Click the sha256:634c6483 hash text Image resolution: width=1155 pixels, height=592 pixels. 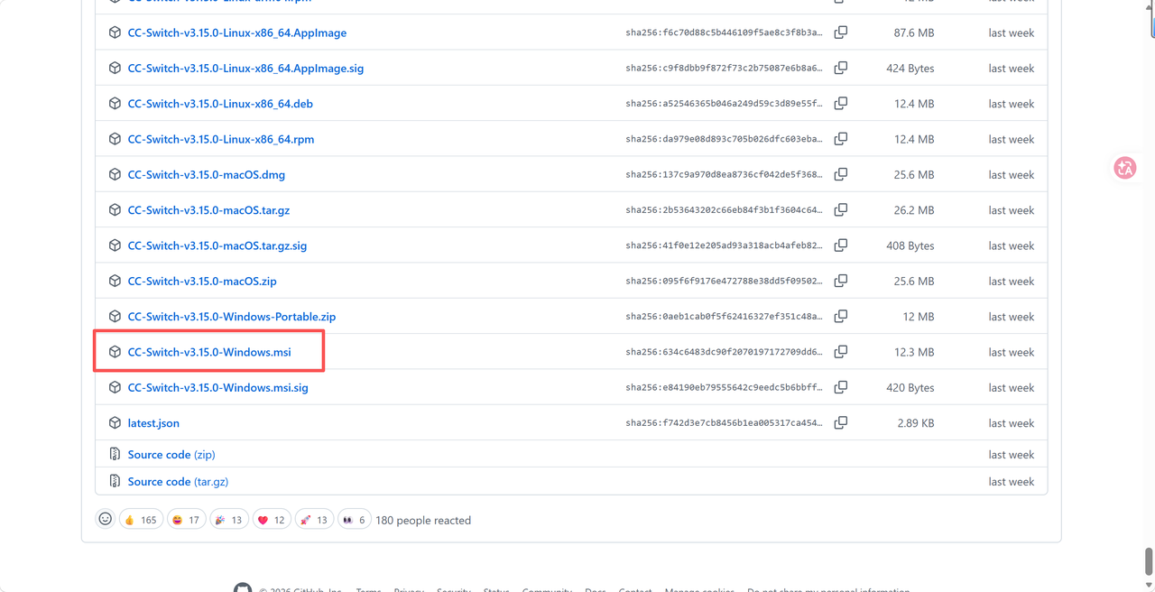pyautogui.click(x=724, y=352)
